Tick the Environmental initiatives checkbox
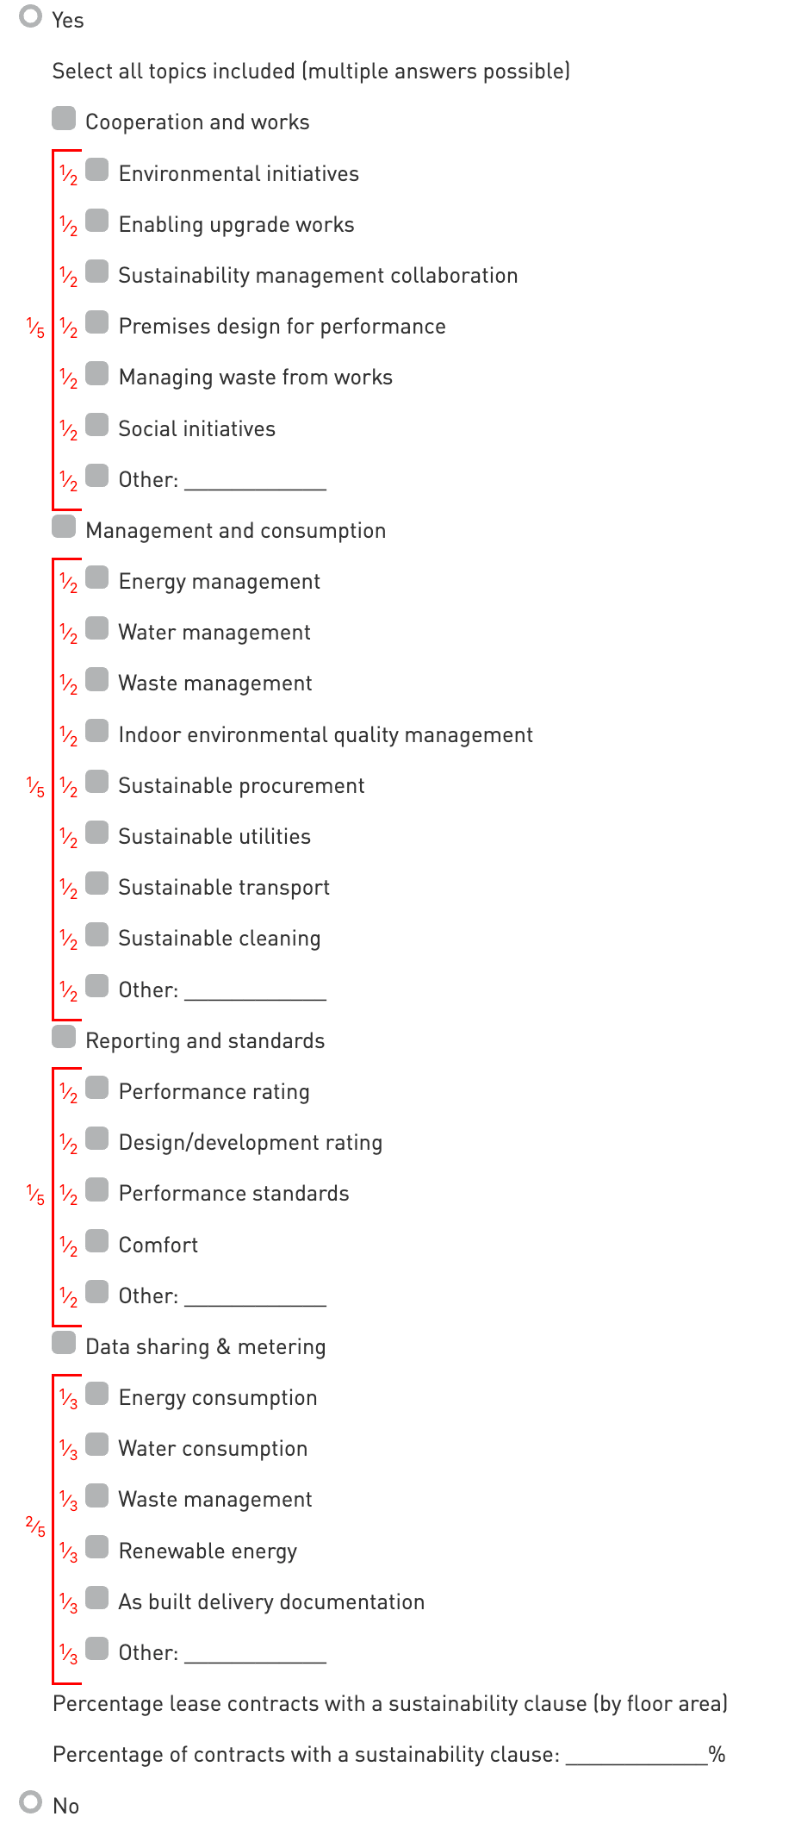 pos(97,170)
